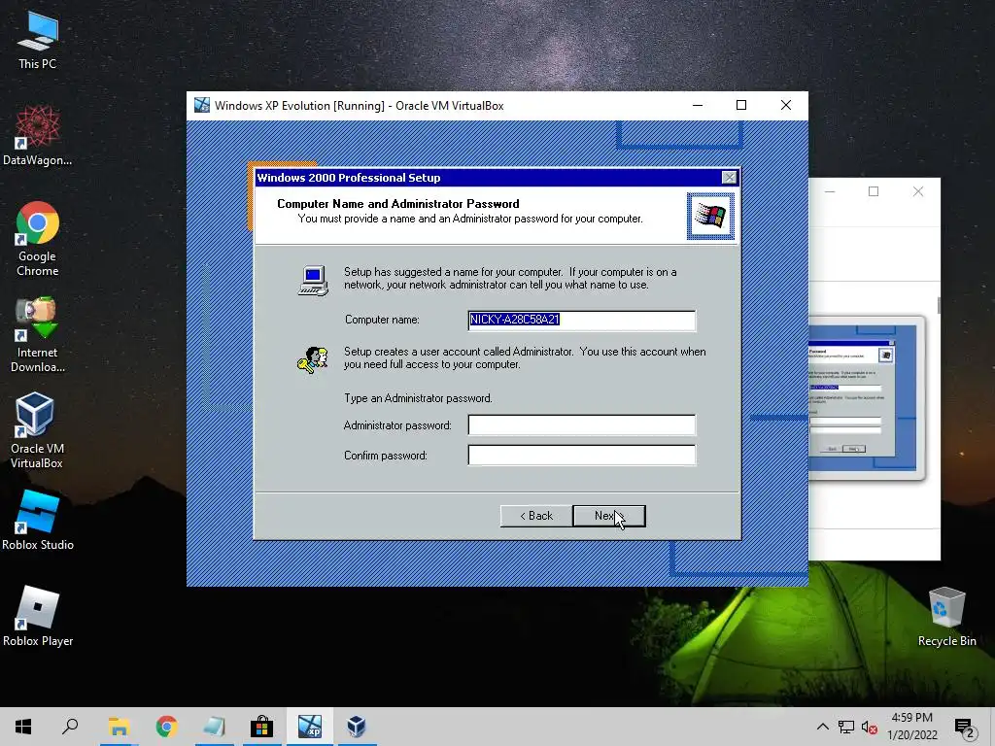Click the Back button in Setup

536,516
